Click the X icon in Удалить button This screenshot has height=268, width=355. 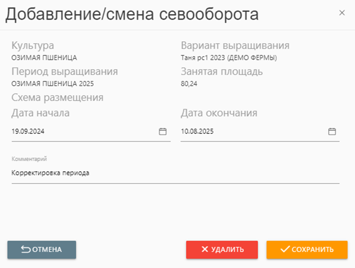point(205,249)
